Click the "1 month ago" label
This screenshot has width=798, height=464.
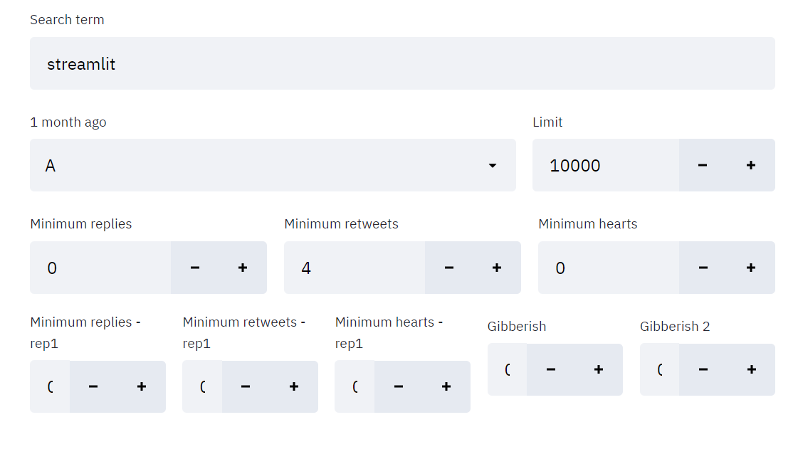(68, 122)
